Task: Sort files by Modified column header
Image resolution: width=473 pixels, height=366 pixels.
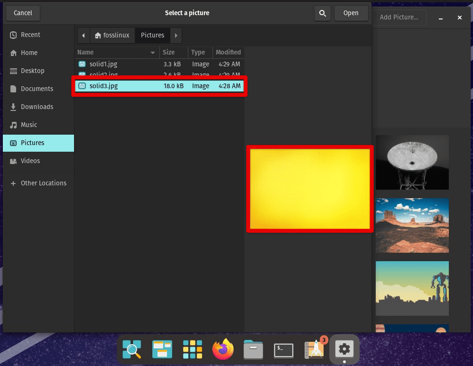Action: click(x=228, y=53)
